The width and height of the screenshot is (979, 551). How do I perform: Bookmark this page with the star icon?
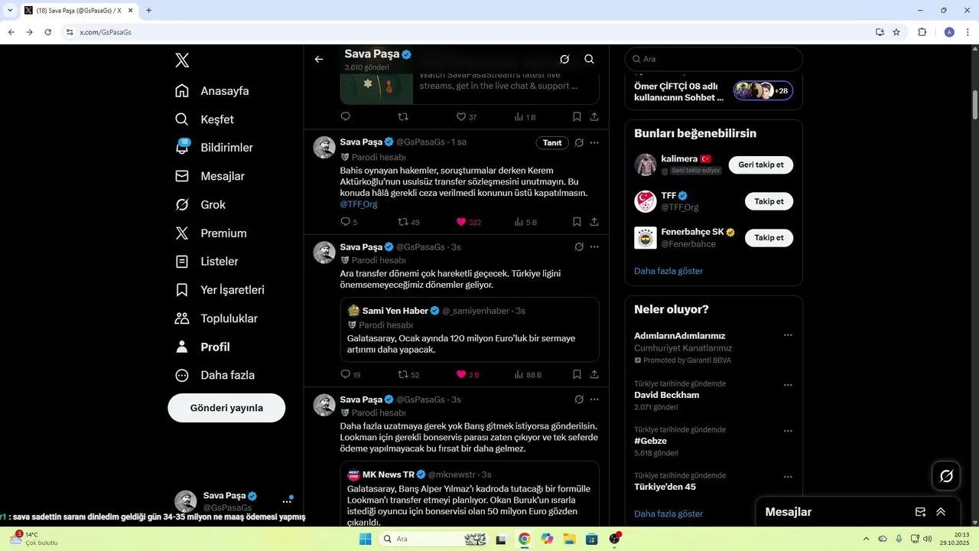pyautogui.click(x=896, y=32)
